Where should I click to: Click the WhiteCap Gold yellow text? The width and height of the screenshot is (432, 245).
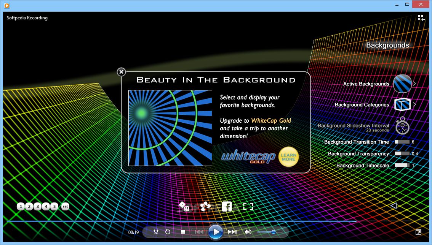pyautogui.click(x=271, y=120)
